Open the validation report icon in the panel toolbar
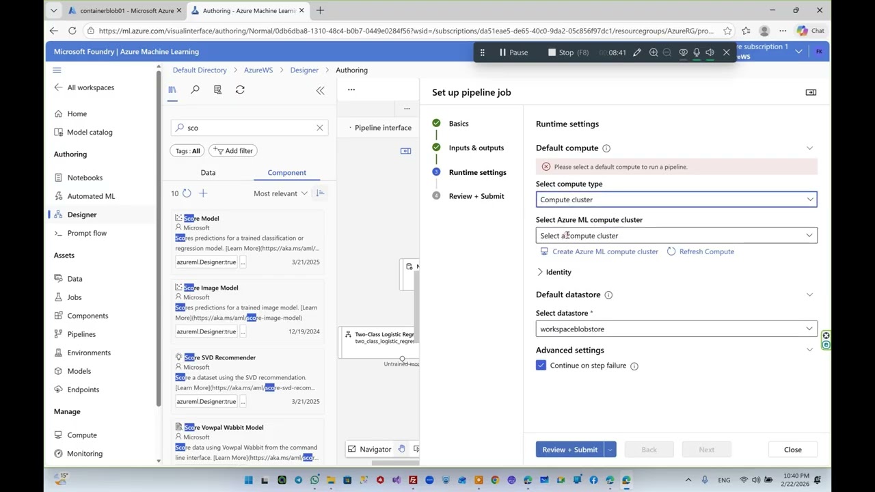 coord(217,90)
